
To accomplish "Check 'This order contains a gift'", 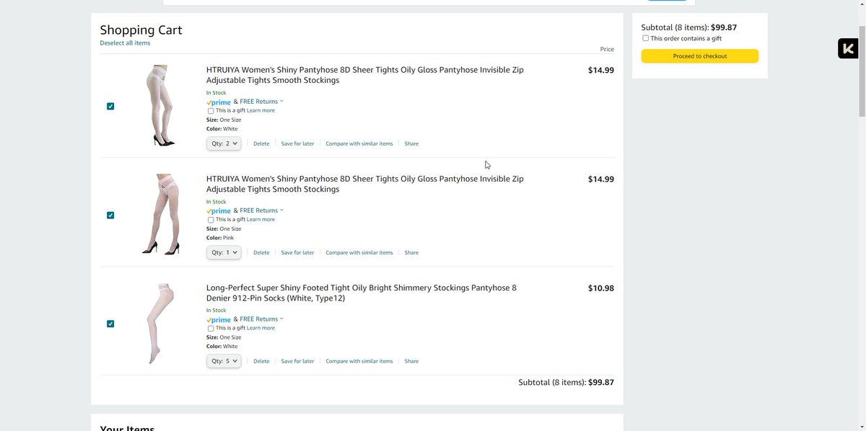I will (645, 38).
